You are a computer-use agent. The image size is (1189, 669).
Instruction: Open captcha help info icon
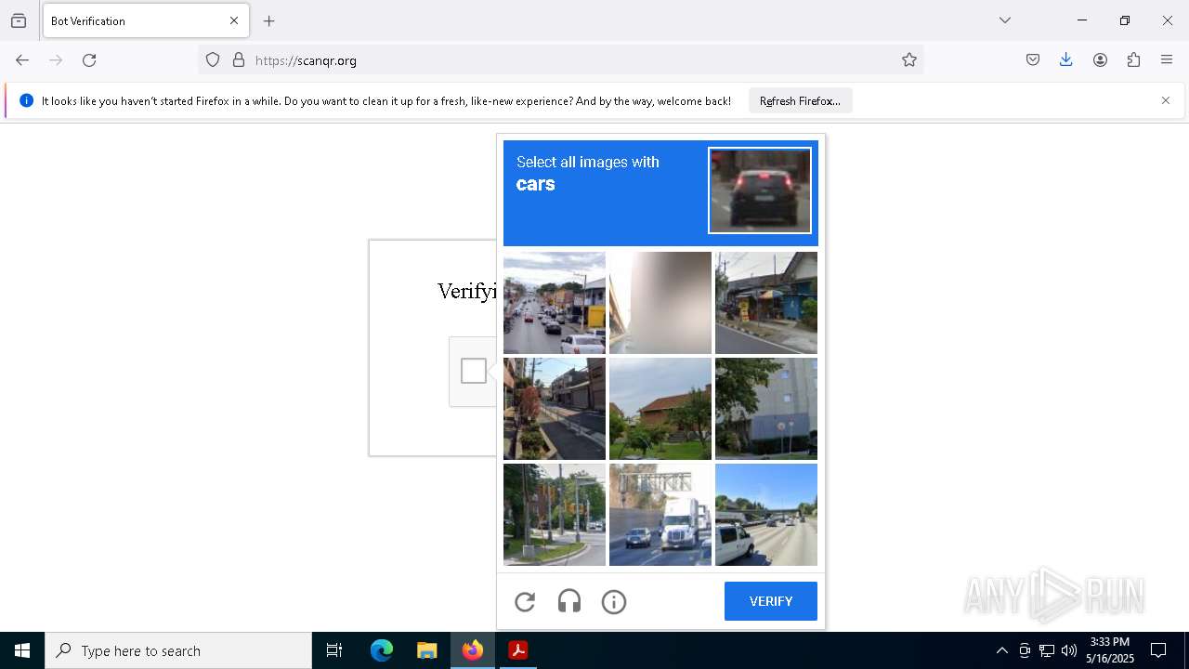[614, 602]
